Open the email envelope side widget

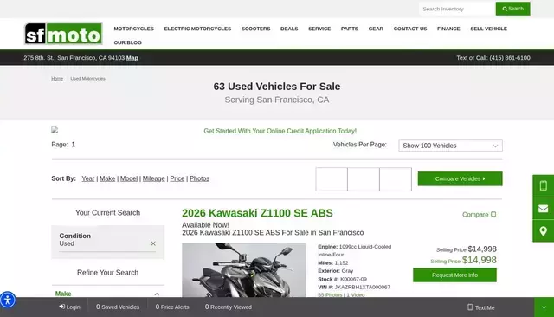tap(543, 209)
